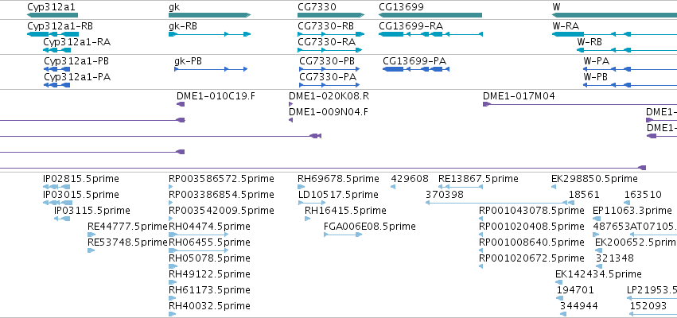Click EST RP003586572.5prime
The height and width of the screenshot is (318, 677).
(170, 186)
